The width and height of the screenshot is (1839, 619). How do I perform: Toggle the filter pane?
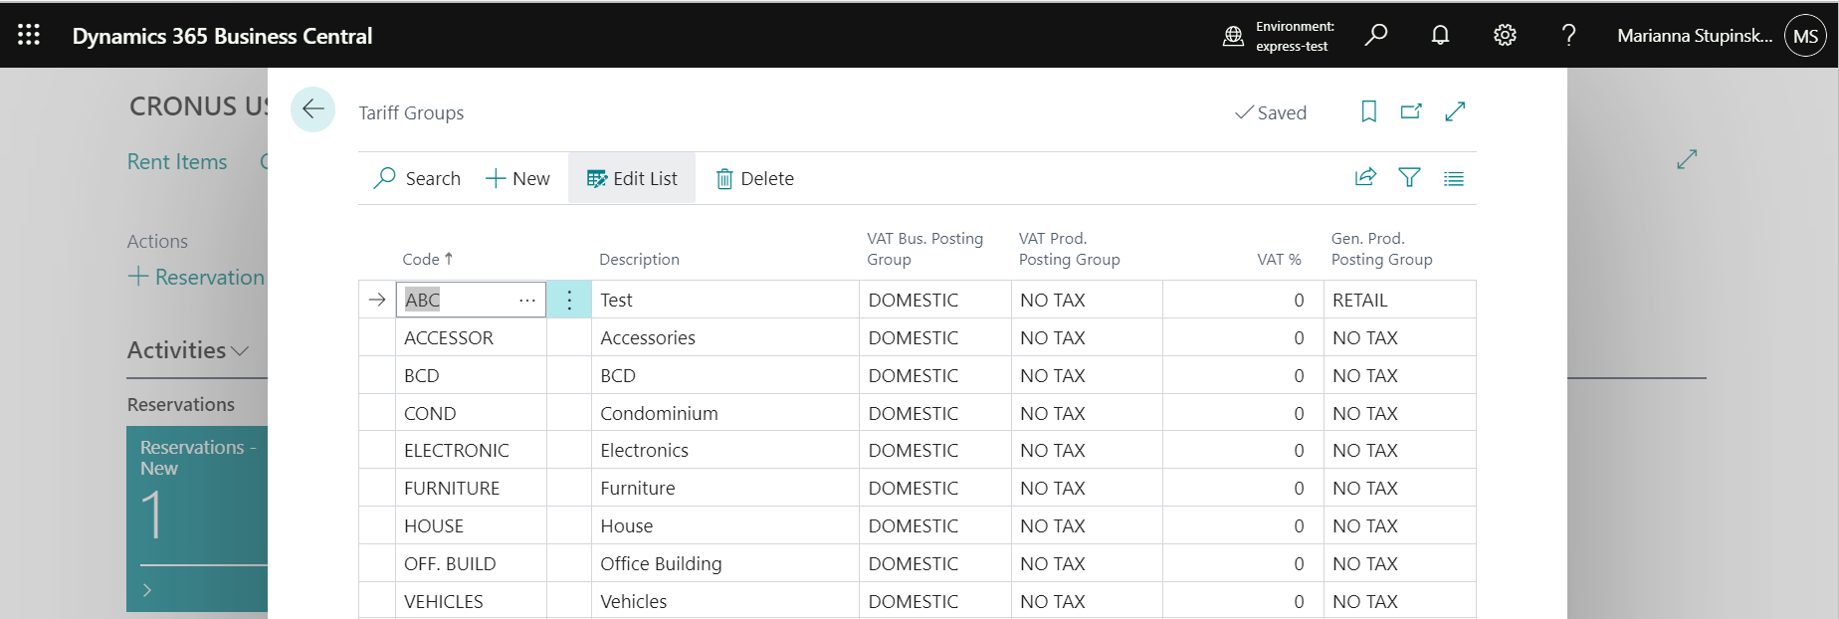click(1409, 177)
